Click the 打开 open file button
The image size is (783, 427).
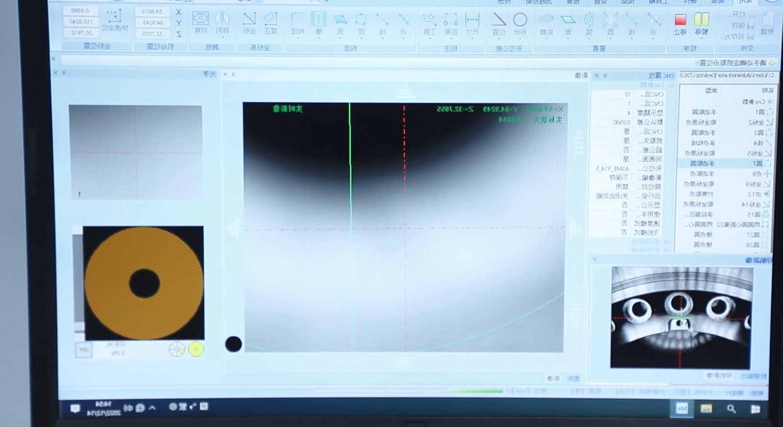pyautogui.click(x=742, y=15)
